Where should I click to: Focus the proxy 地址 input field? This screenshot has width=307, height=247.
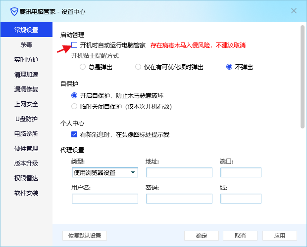pyautogui.click(x=179, y=172)
